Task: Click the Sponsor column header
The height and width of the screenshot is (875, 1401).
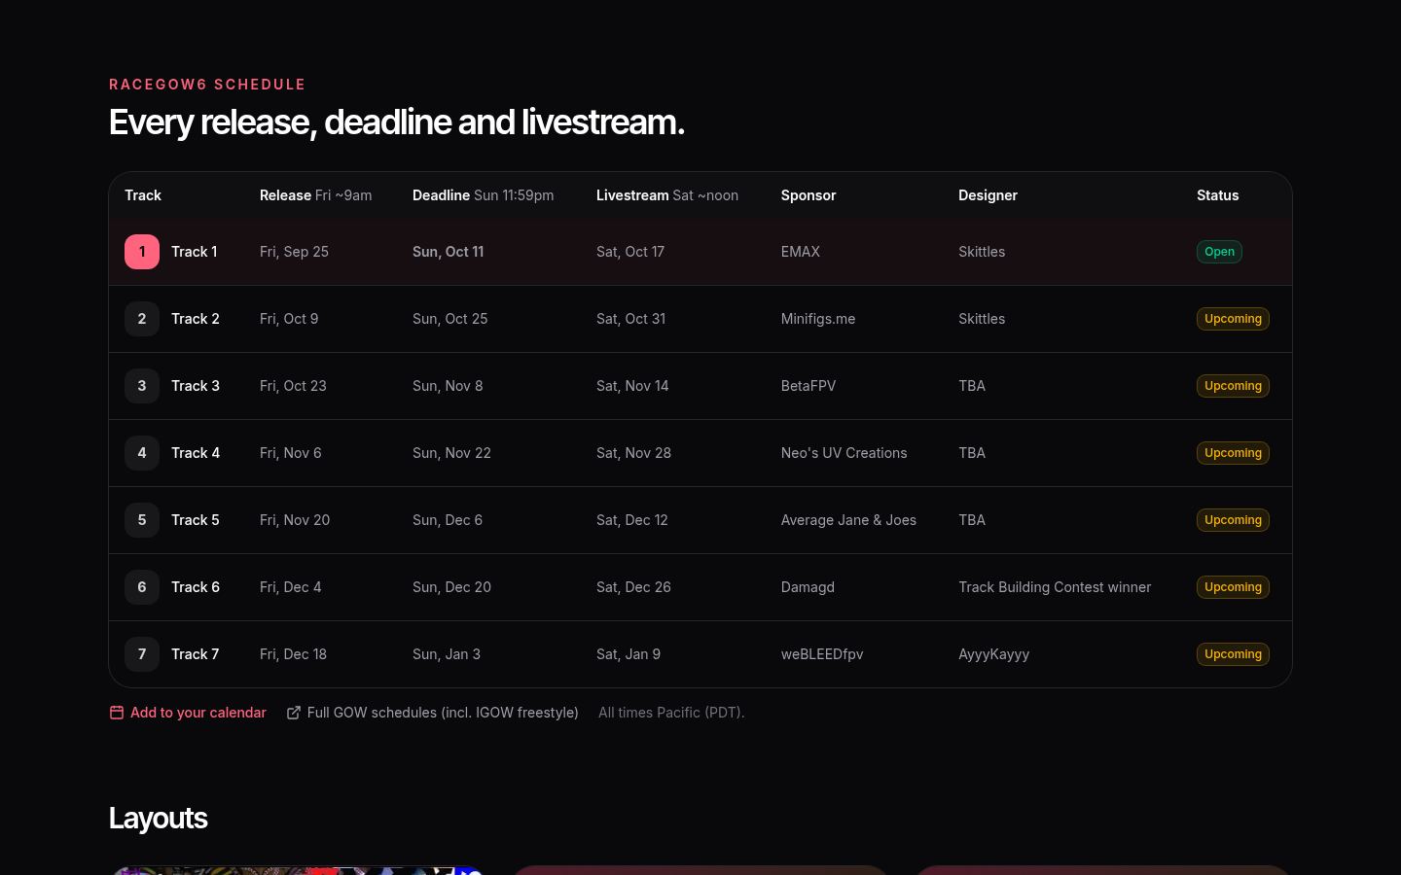Action: 808,195
